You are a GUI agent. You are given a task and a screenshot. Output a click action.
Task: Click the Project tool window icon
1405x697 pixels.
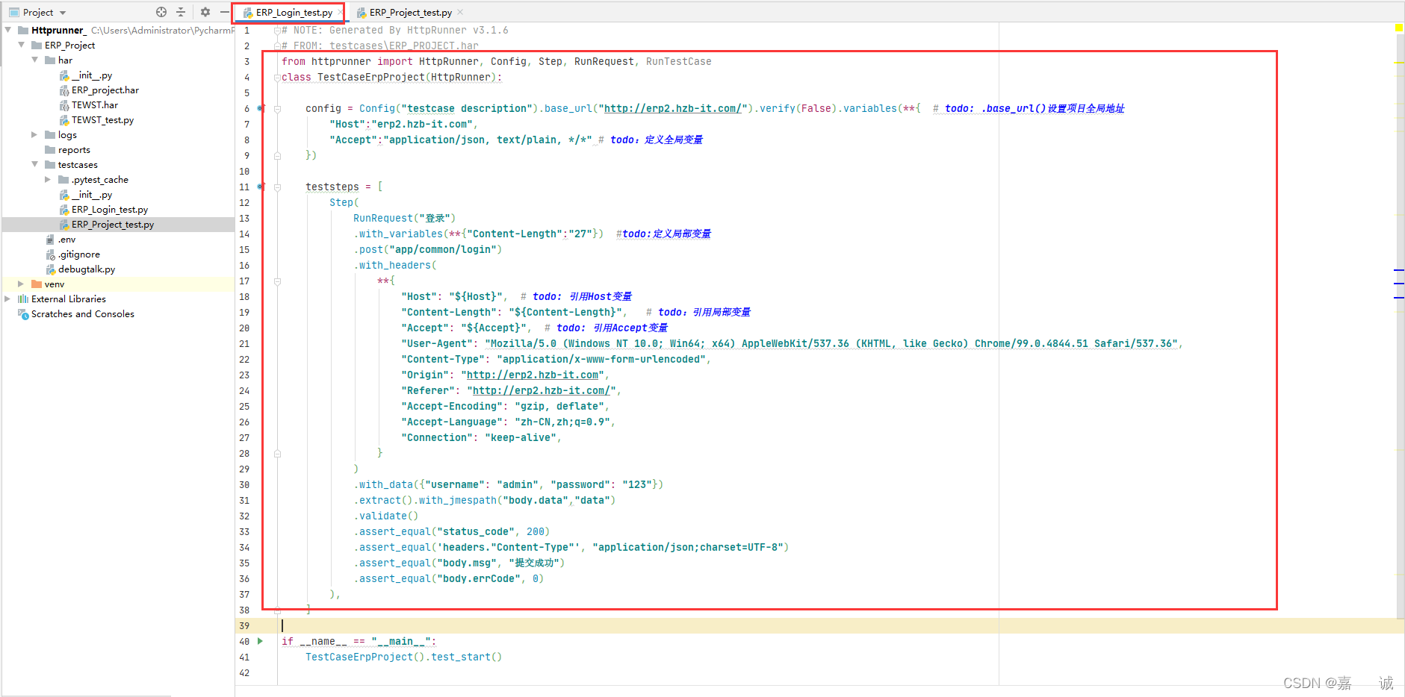(14, 13)
